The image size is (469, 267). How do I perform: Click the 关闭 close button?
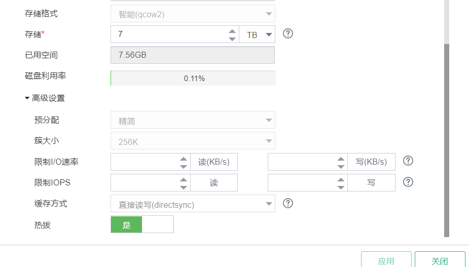[440, 261]
